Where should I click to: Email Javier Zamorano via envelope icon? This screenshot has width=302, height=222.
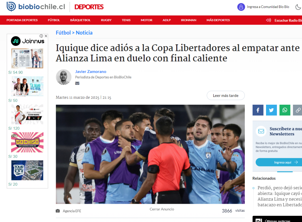[x=77, y=83]
